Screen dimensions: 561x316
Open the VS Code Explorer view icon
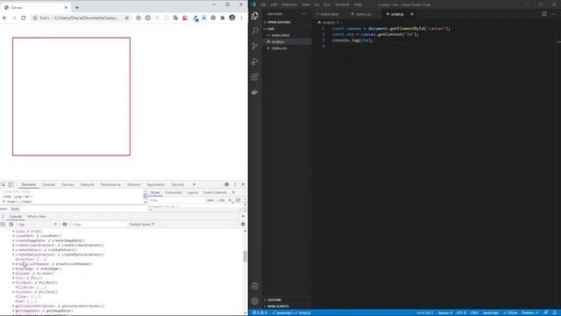pos(255,16)
